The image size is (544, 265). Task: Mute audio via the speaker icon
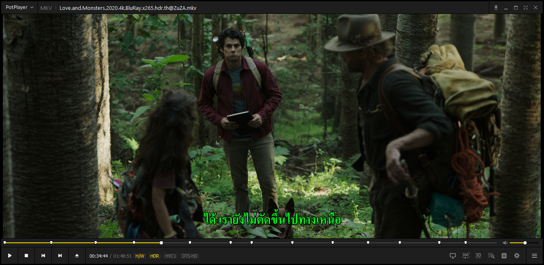click(505, 243)
